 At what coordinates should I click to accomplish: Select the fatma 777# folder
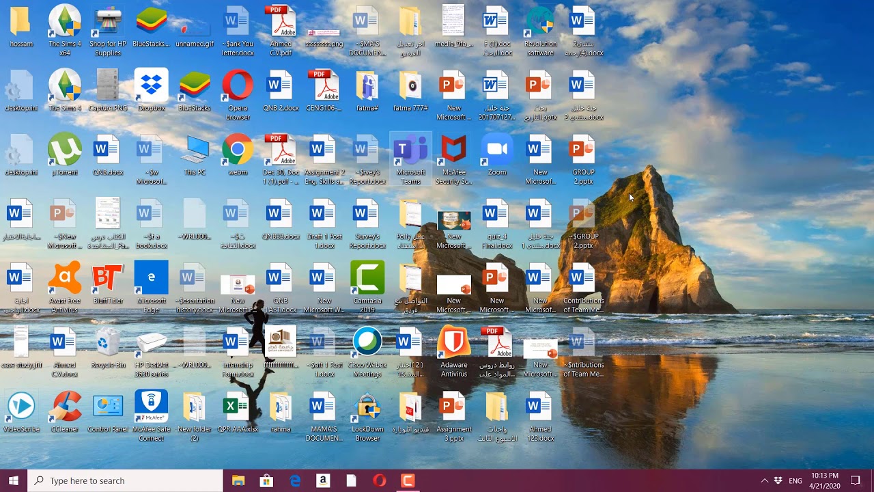410,91
